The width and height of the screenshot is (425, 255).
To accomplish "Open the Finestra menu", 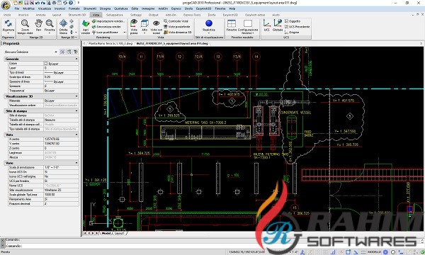I will click(220, 8).
